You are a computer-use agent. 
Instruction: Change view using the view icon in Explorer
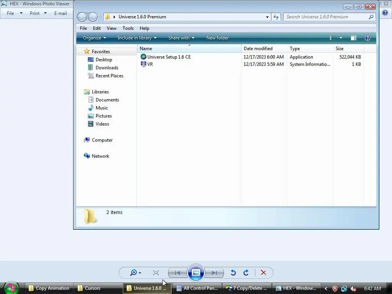tap(332, 38)
